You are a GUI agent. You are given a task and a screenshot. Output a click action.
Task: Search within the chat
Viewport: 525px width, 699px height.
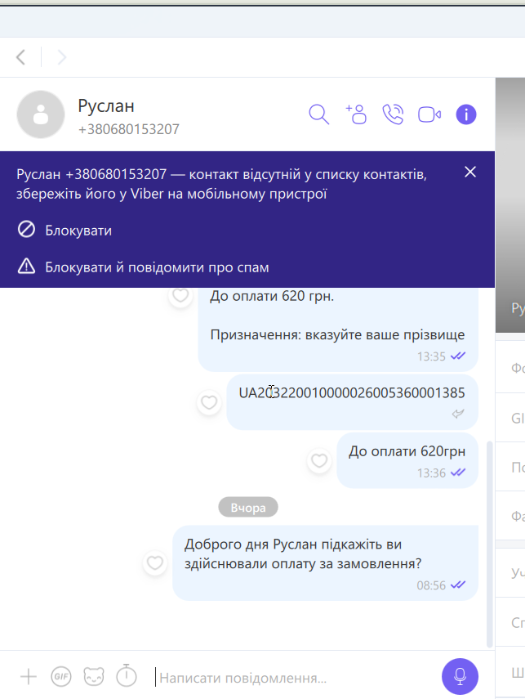pos(318,114)
